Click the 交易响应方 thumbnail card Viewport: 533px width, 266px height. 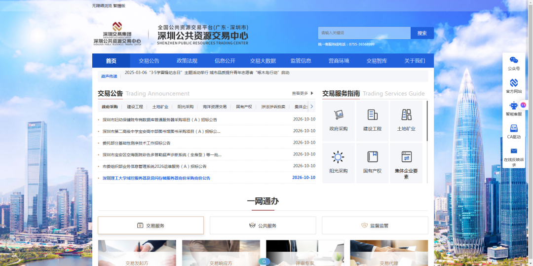coord(221,253)
